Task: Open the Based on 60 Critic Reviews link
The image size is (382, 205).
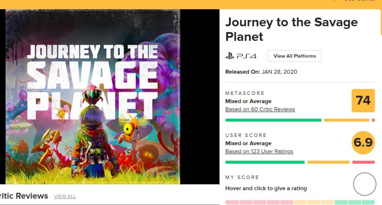Action: (260, 109)
